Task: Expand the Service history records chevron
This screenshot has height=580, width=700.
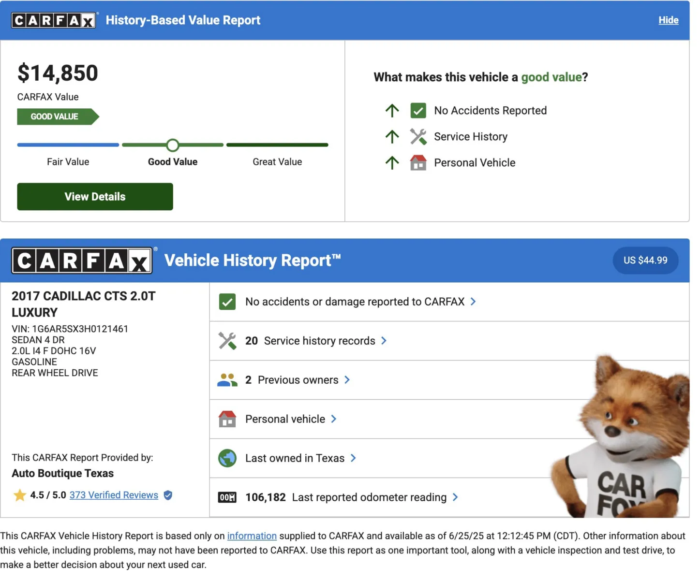Action: tap(384, 341)
